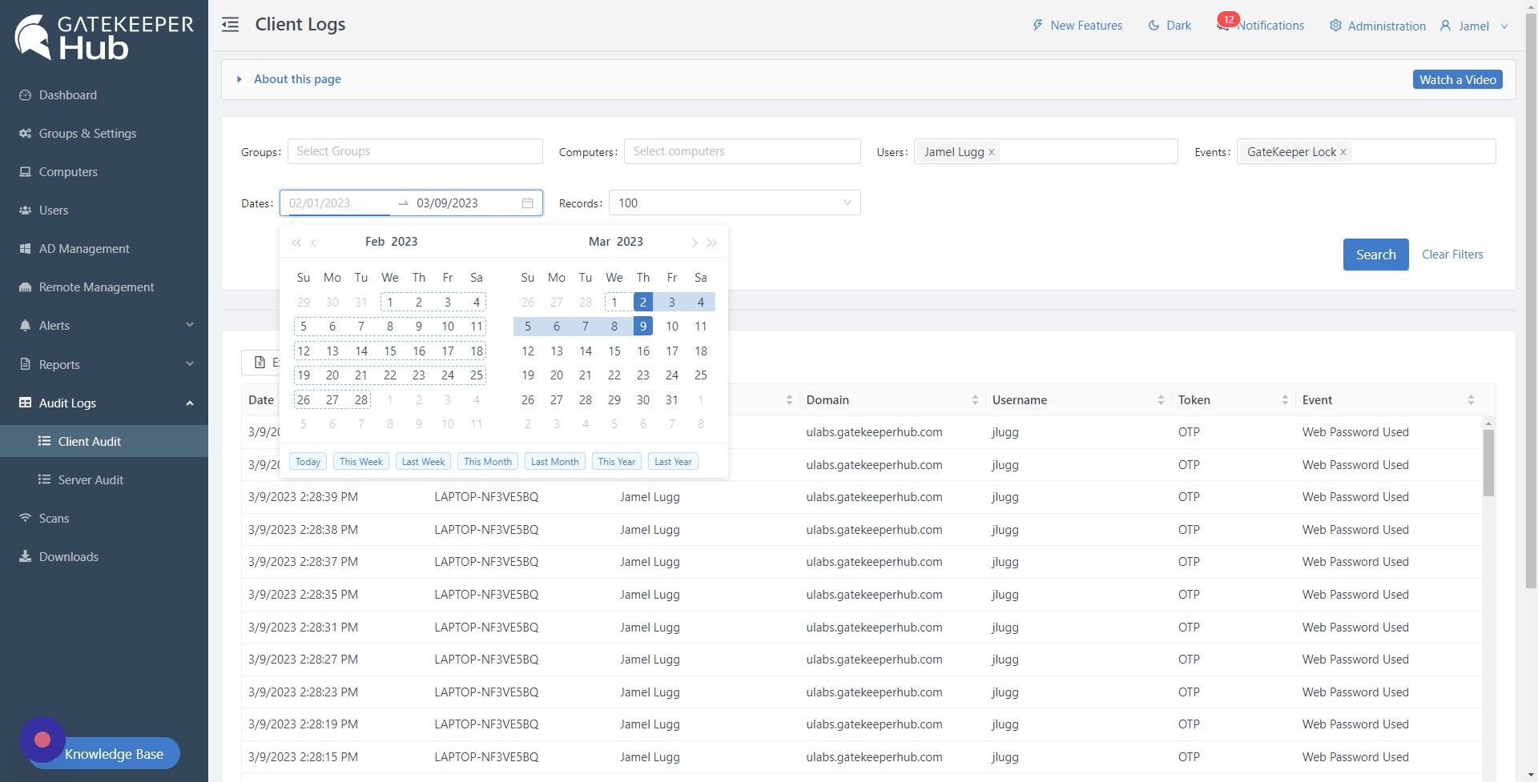Viewport: 1538px width, 782px height.
Task: Expand the About this page section
Action: [289, 79]
